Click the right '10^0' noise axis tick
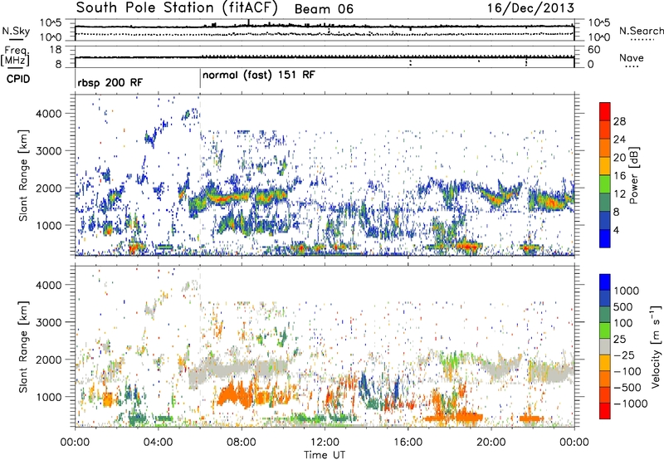This screenshot has width=664, height=460. pos(599,37)
